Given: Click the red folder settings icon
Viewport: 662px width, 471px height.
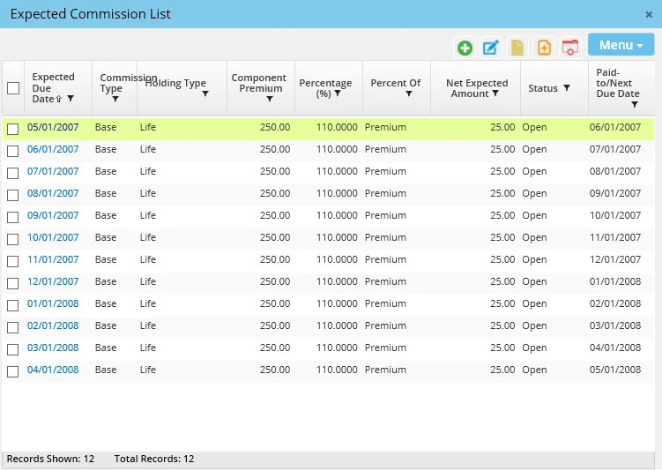Looking at the screenshot, I should pos(570,48).
